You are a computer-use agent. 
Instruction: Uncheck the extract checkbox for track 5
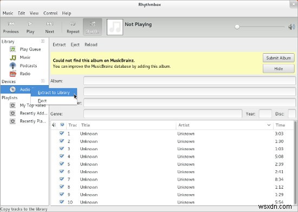tap(62, 164)
